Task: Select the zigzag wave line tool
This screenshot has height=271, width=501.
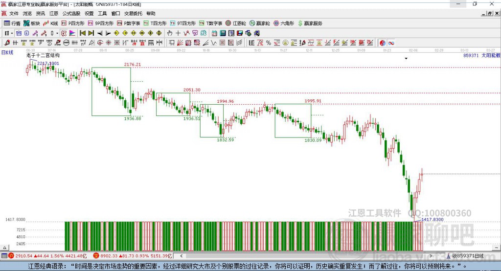Action: pos(213,43)
